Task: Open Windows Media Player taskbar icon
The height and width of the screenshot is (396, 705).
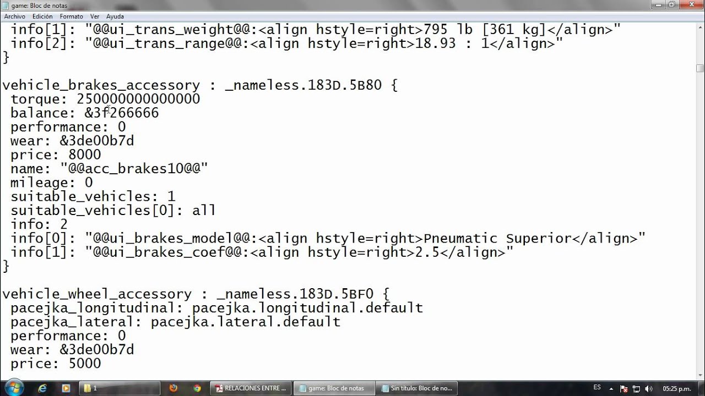Action: coord(66,388)
